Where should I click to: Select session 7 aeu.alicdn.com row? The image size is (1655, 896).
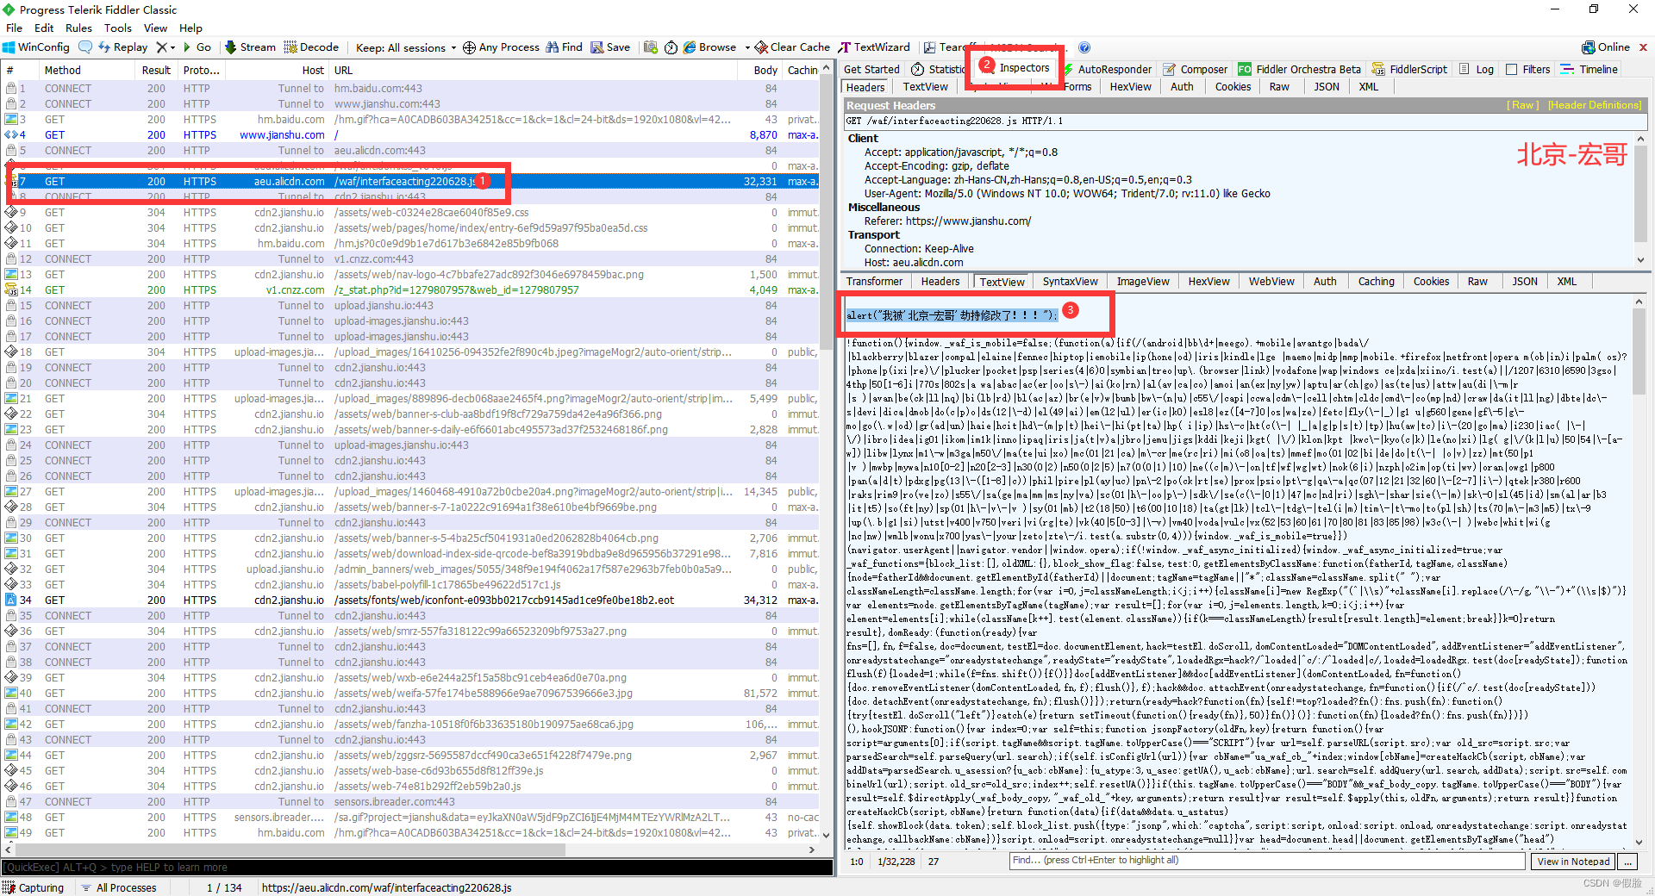[411, 182]
